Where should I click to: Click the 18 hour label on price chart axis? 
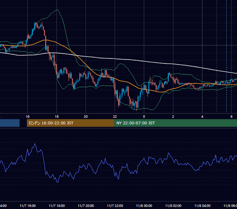pyautogui.click(x=57, y=117)
